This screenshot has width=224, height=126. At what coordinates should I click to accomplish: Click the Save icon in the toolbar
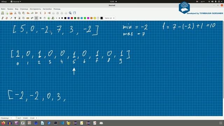pyautogui.click(x=2, y=13)
